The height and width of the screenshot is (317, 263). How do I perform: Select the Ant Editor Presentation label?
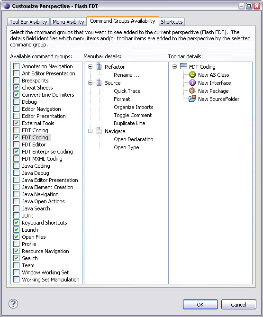tap(48, 73)
